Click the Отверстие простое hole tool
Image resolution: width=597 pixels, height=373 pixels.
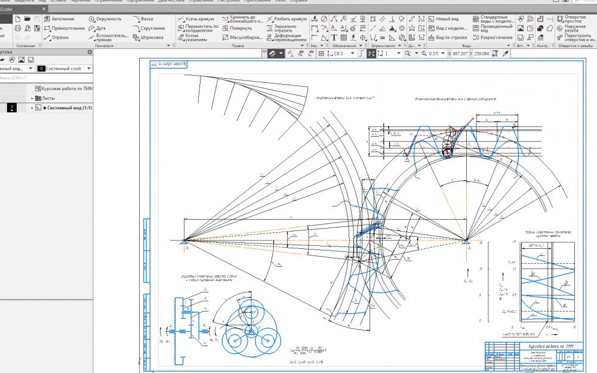pyautogui.click(x=574, y=19)
